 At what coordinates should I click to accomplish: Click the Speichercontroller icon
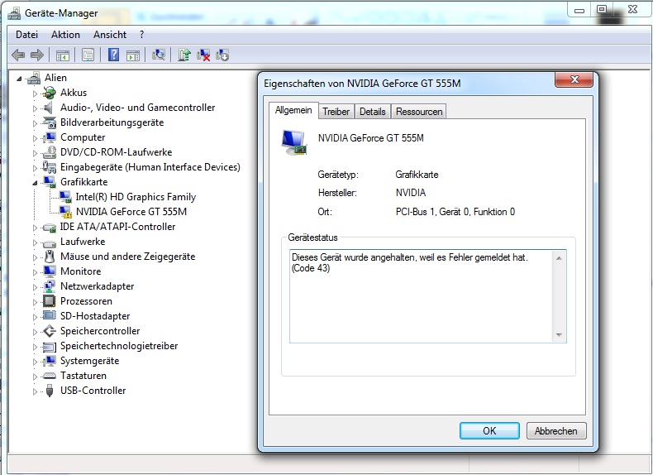click(49, 331)
